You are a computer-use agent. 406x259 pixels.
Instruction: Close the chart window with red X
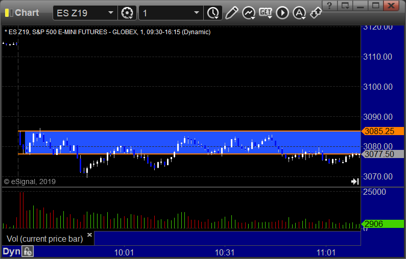coord(391,6)
